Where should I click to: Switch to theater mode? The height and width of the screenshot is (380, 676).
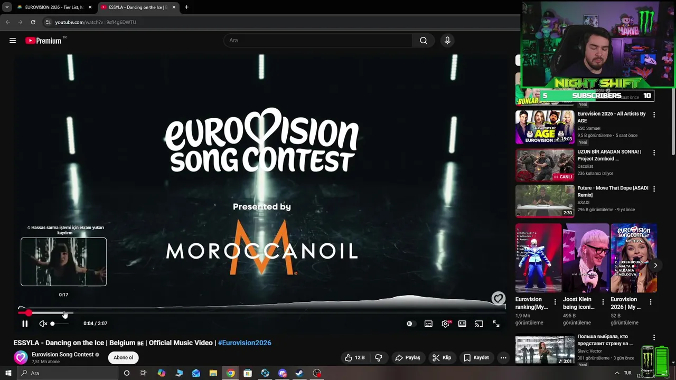pos(462,324)
